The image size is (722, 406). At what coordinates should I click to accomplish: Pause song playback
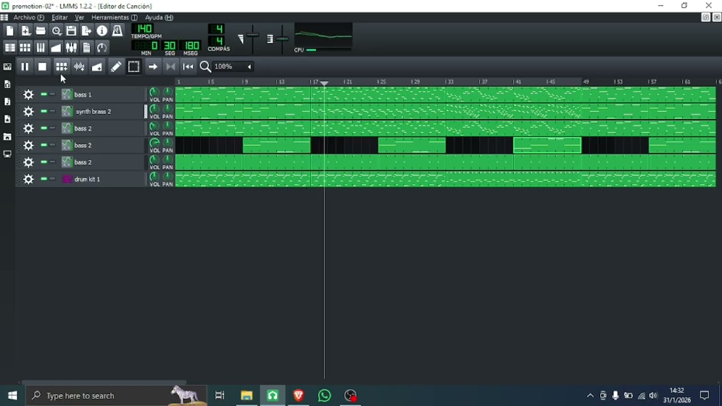pos(25,67)
